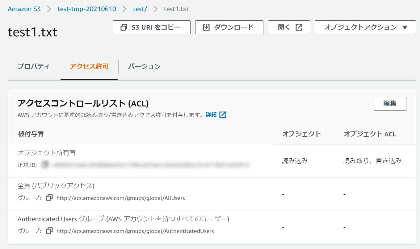
Task: Click the S3 URI をコピー button
Action: pyautogui.click(x=152, y=27)
